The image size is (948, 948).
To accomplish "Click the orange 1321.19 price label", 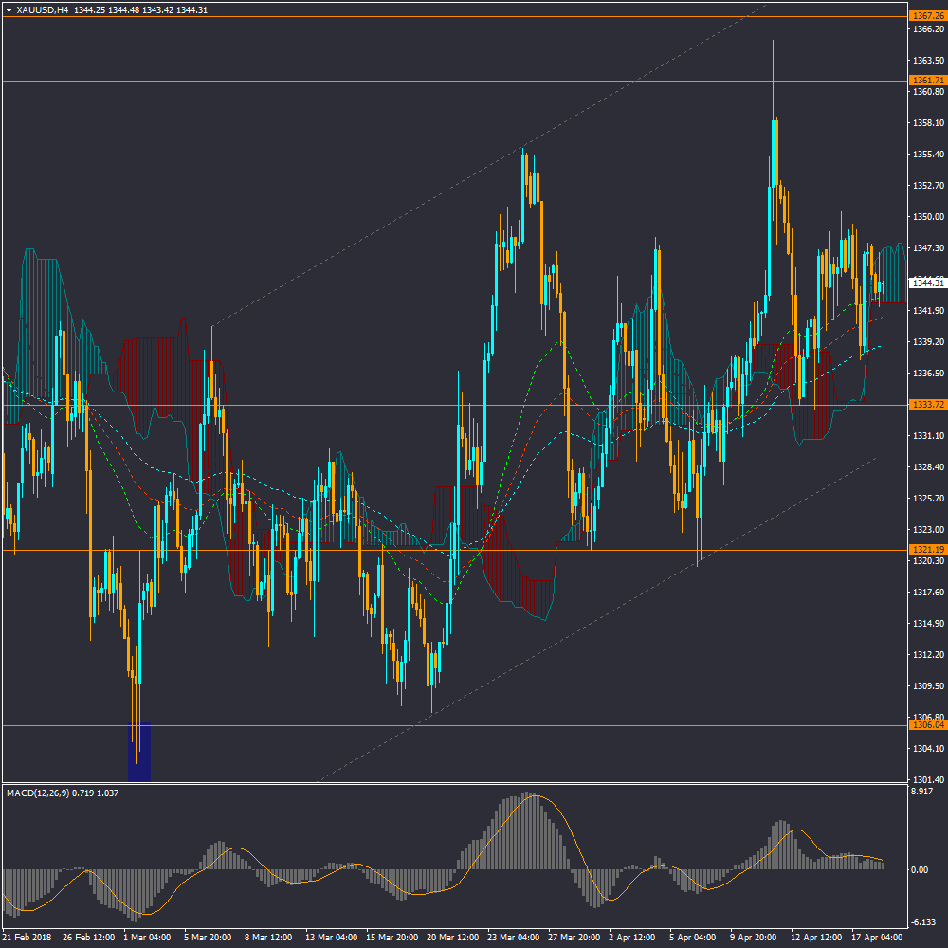I will [x=926, y=550].
